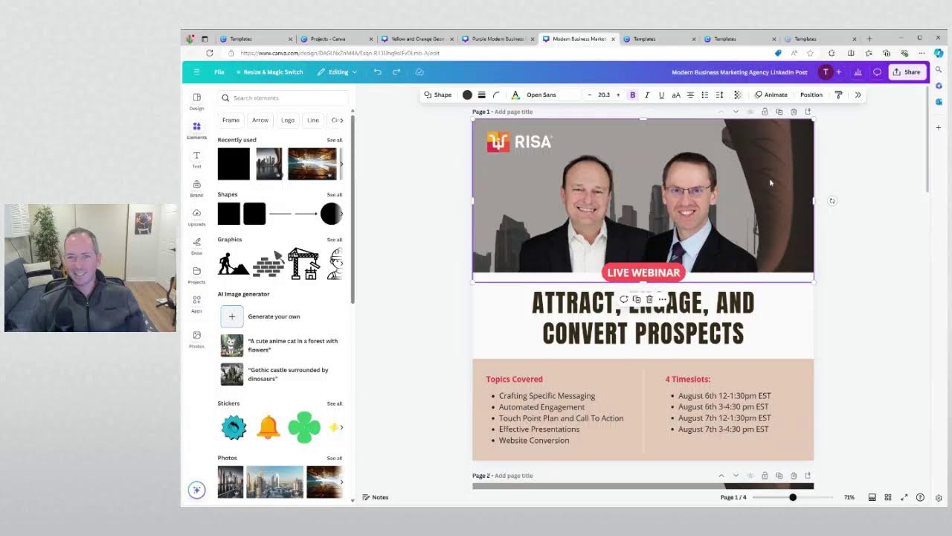Show more Stickers with arrow
Viewport: 952px width, 536px height.
click(341, 427)
